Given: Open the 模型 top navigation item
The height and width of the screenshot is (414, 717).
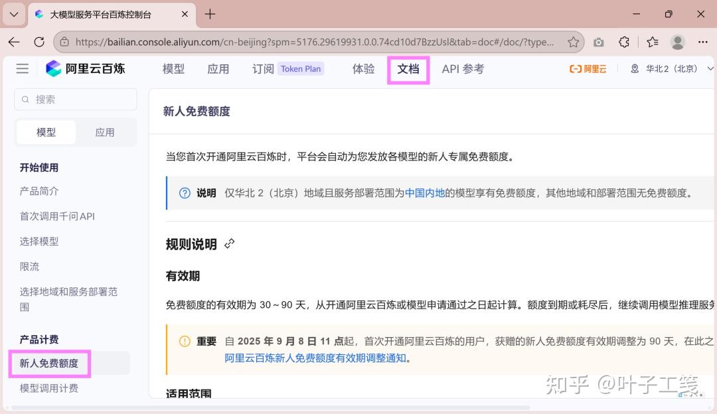Looking at the screenshot, I should (173, 68).
